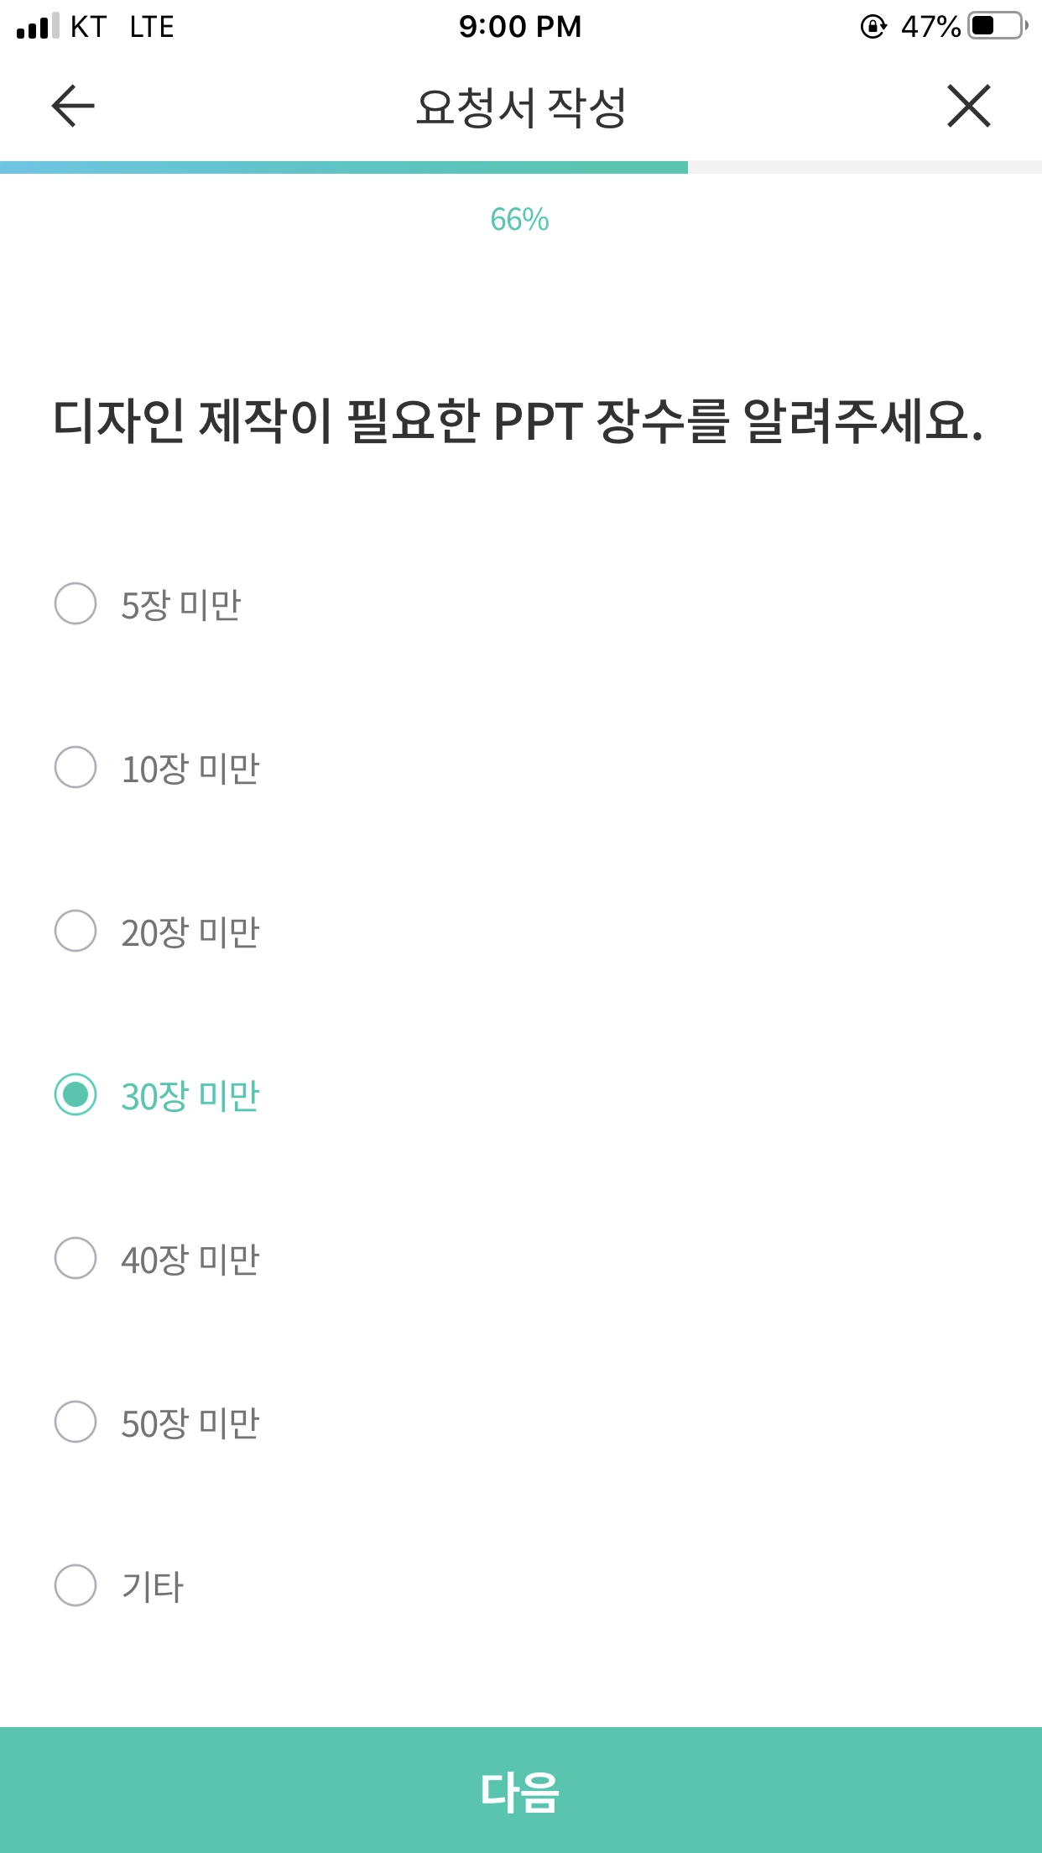Viewport: 1042px width, 1853px height.
Task: Select the 50장 미만 radio button
Action: (x=76, y=1422)
